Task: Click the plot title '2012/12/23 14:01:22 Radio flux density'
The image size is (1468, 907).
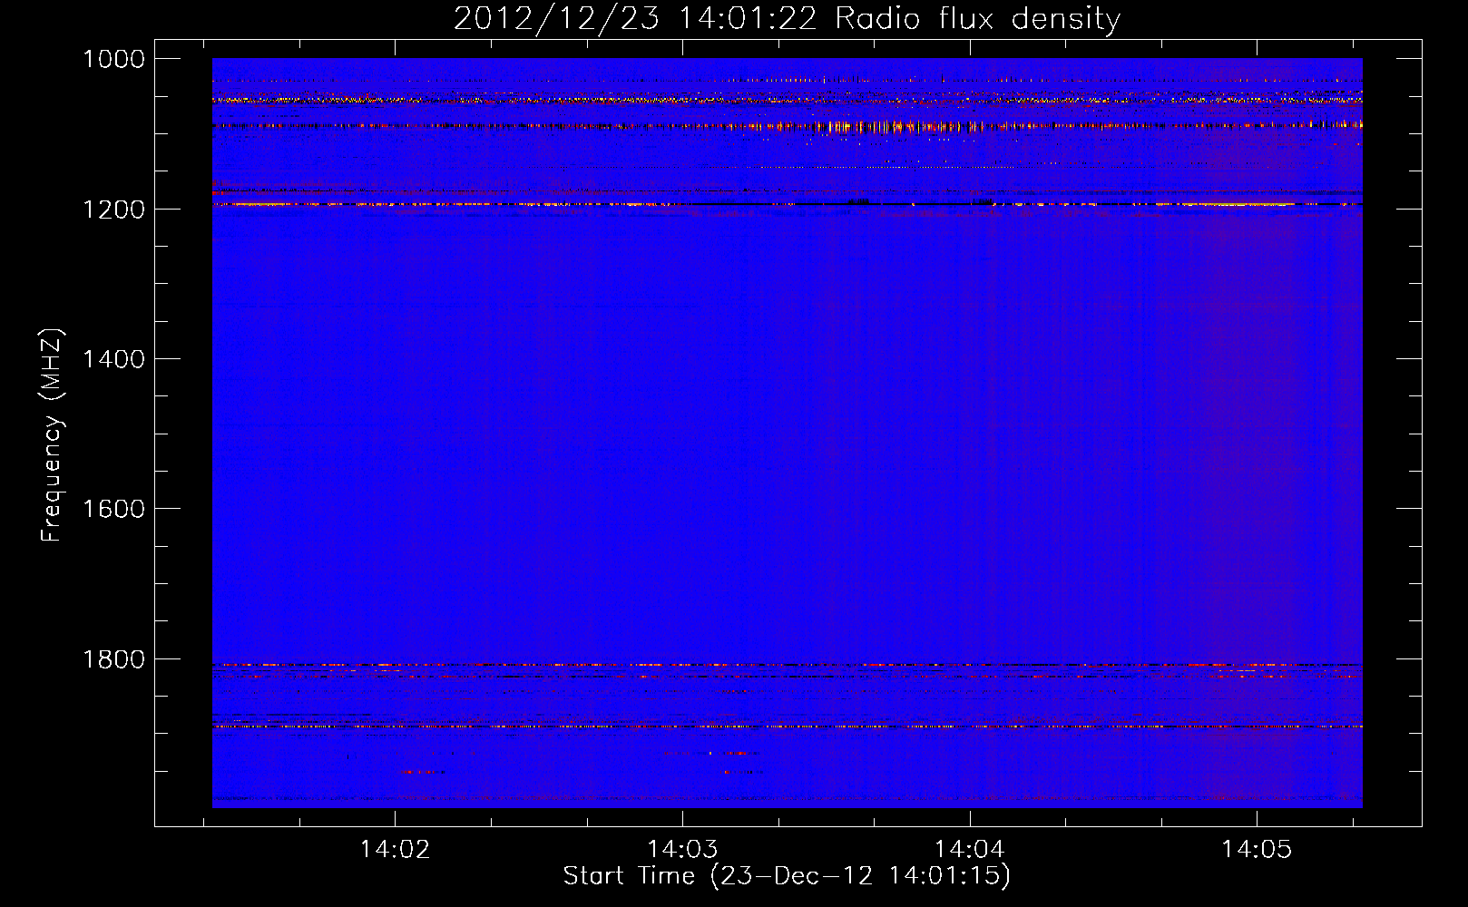Action: (x=787, y=18)
